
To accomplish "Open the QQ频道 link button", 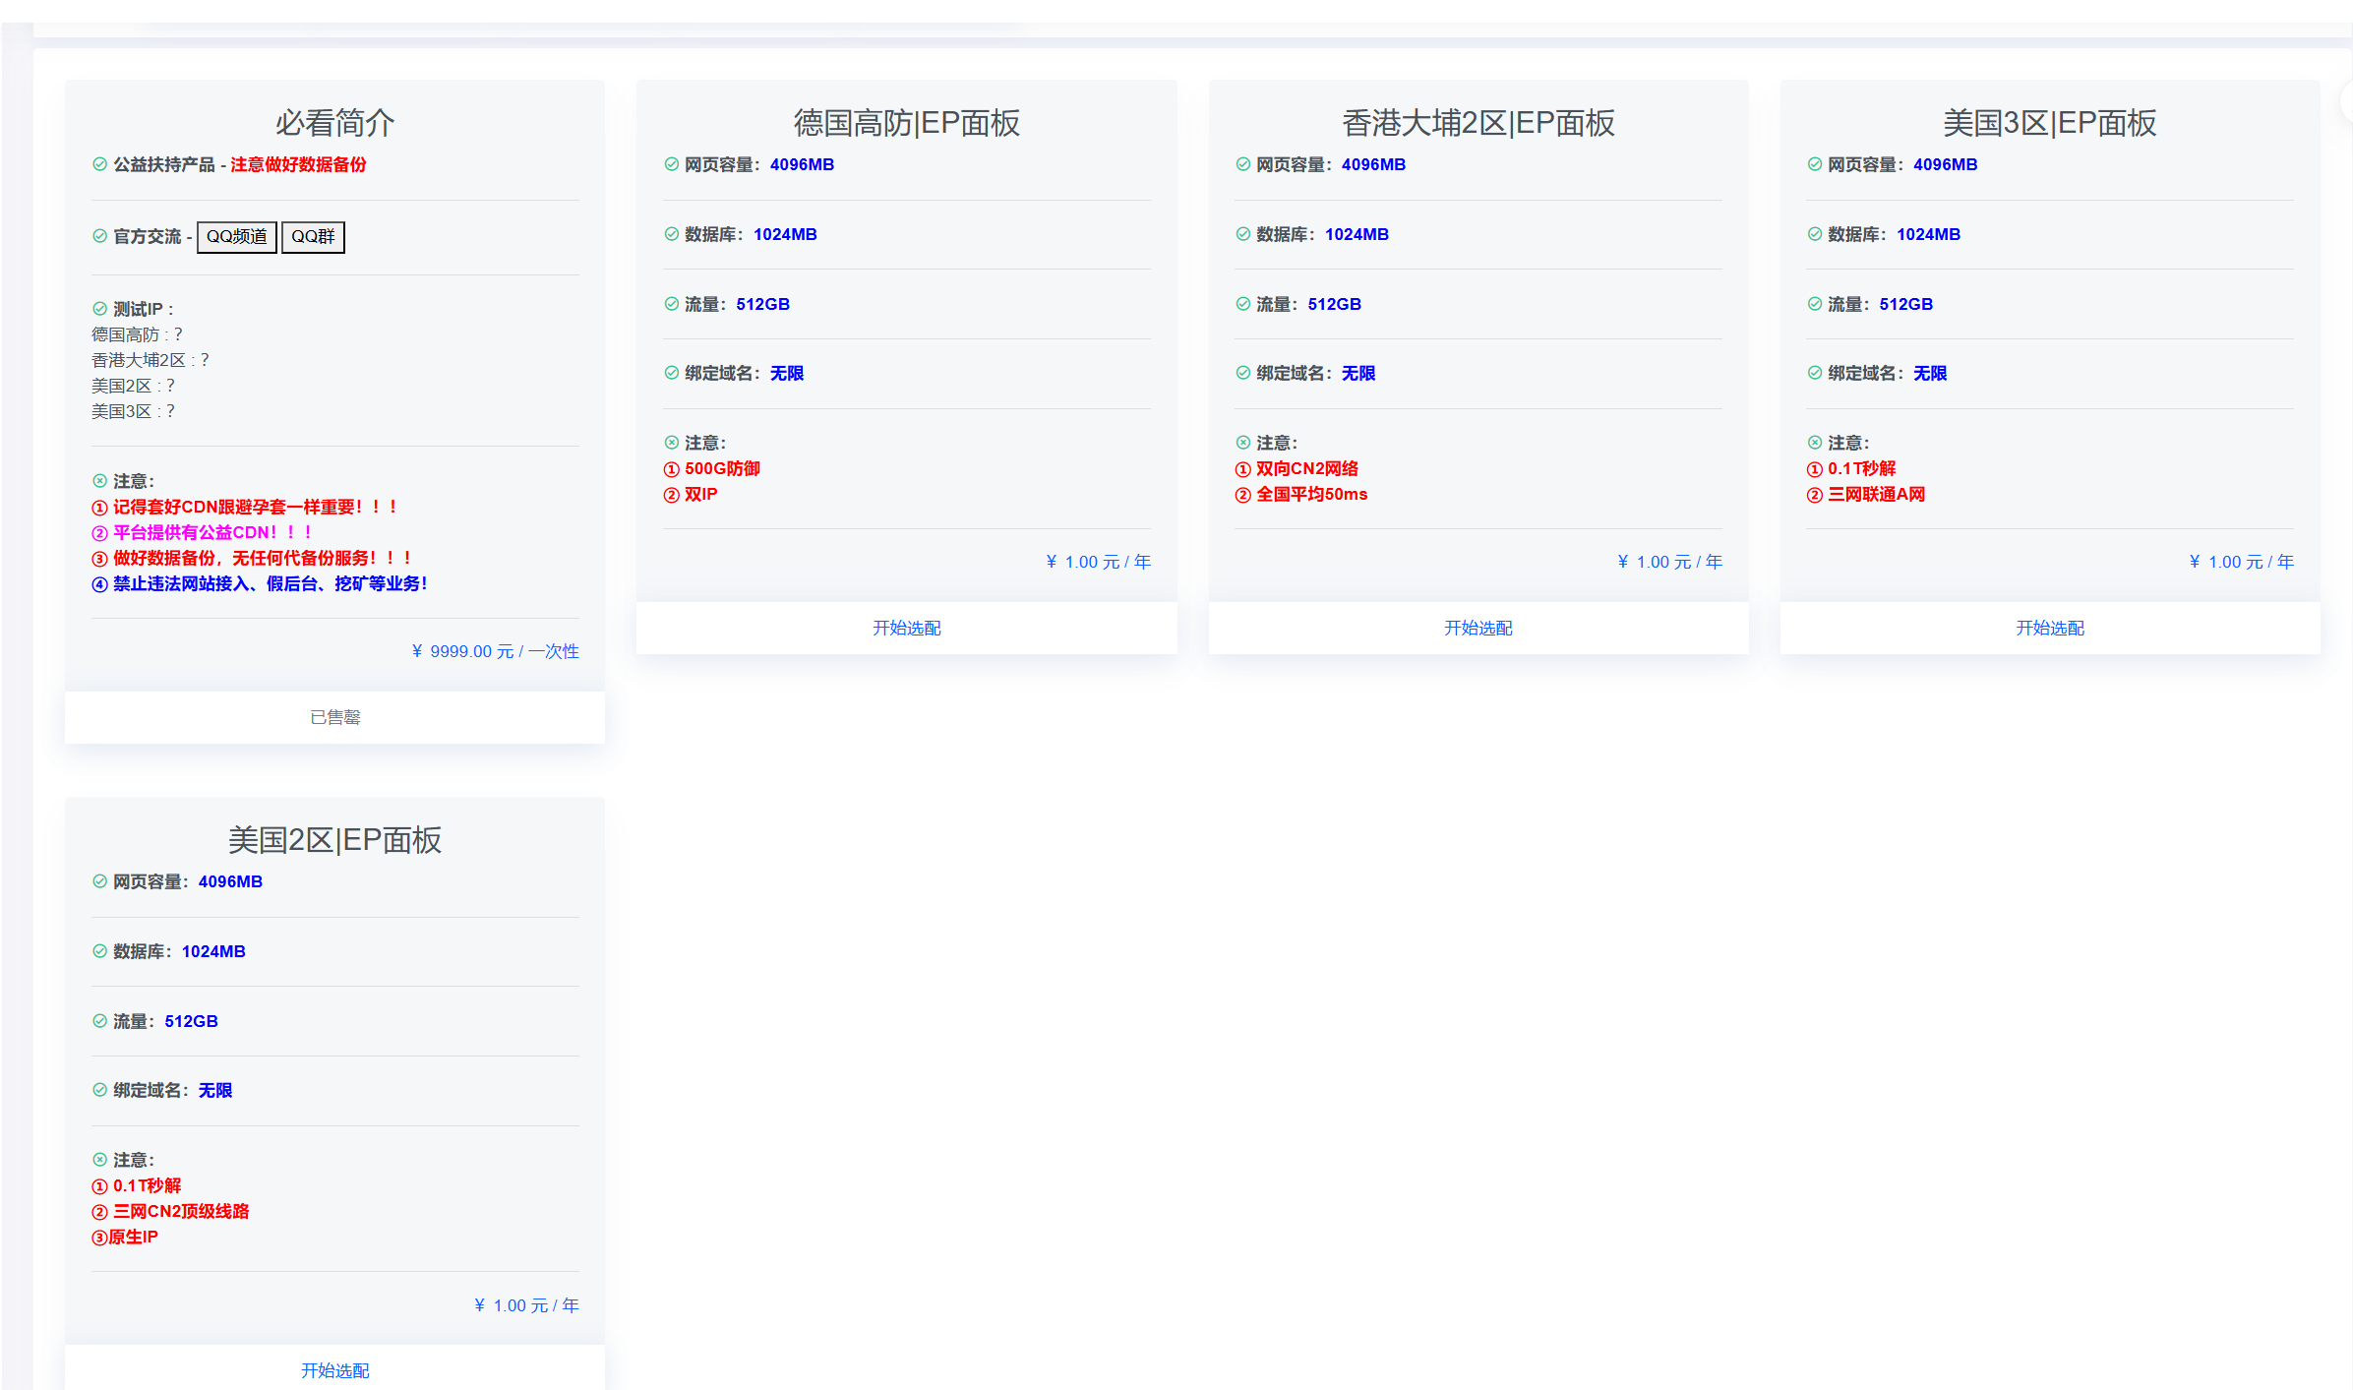I will tap(237, 237).
